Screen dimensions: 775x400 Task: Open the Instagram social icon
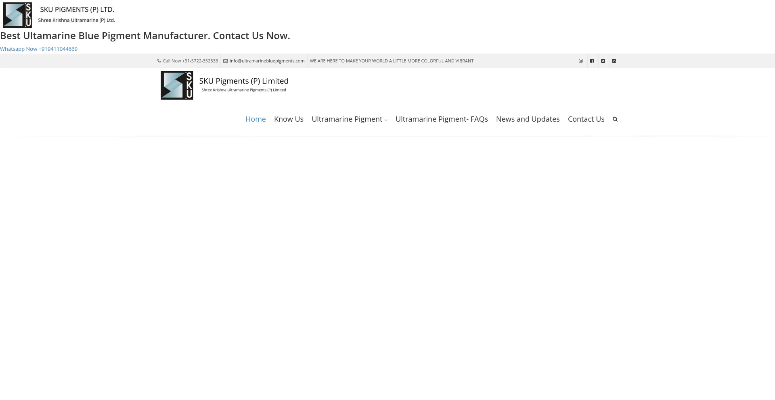click(580, 61)
